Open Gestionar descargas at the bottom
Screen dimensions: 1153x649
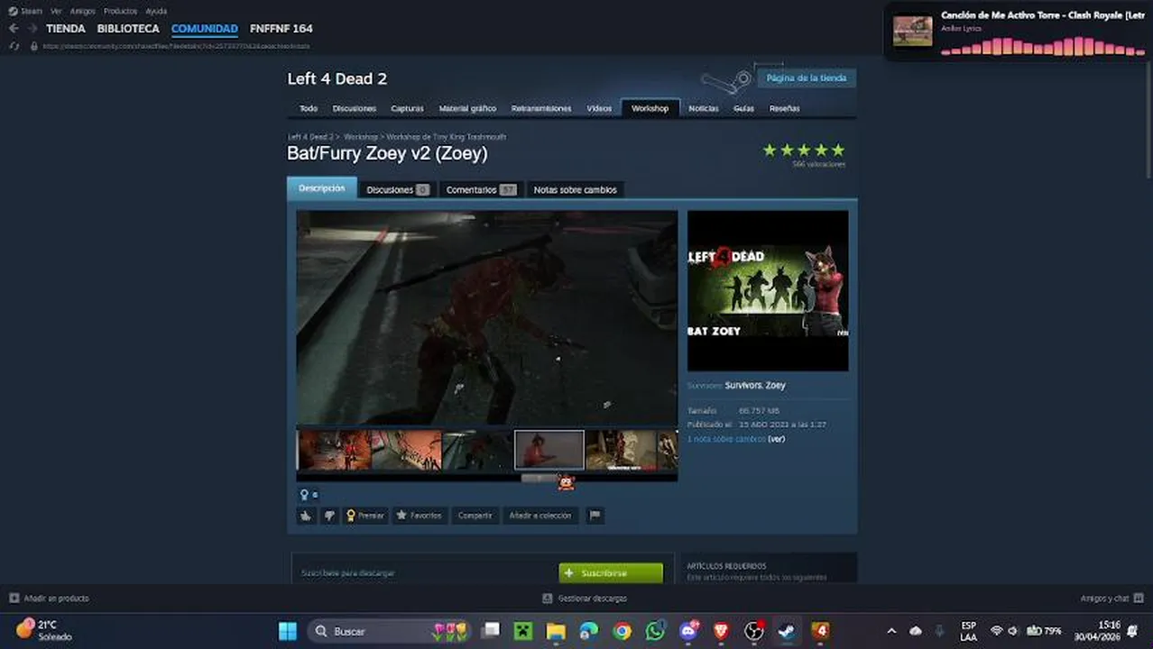(x=585, y=598)
